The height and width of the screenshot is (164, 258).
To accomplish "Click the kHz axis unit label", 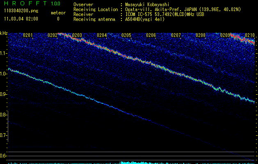I will click(x=4, y=33).
